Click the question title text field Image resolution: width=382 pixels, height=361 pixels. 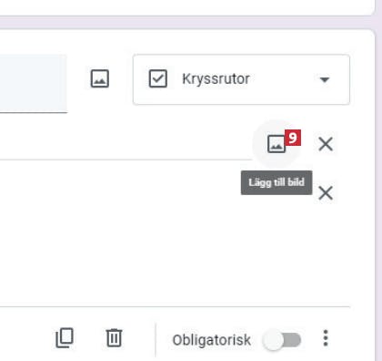34,84
